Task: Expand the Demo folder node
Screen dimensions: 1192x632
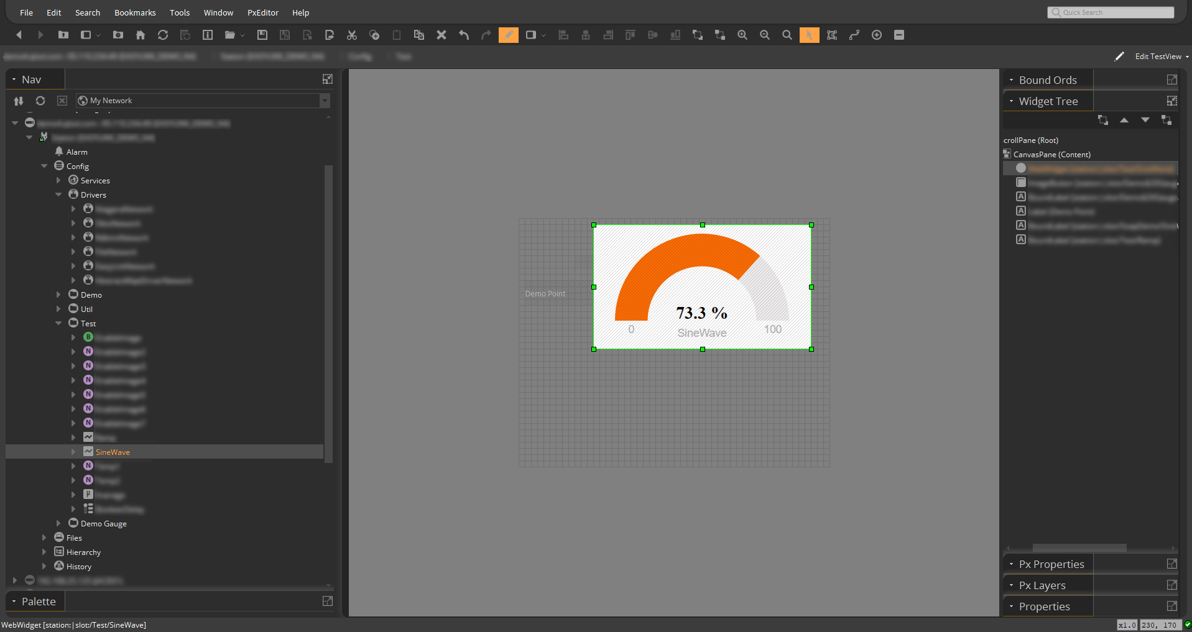Action: [58, 295]
